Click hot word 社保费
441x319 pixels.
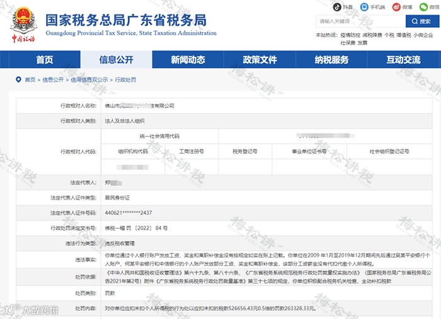[x=348, y=43]
